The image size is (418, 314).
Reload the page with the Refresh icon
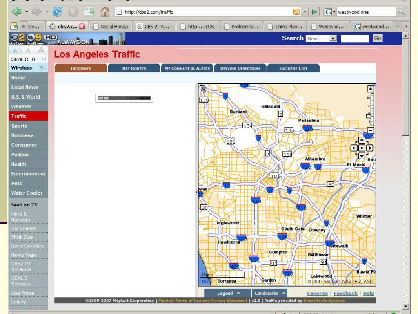coord(57,12)
